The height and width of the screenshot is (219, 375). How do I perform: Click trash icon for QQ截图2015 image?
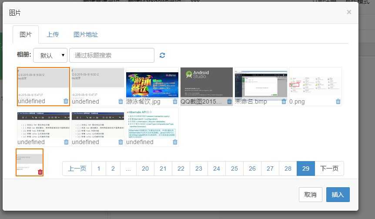(229, 101)
